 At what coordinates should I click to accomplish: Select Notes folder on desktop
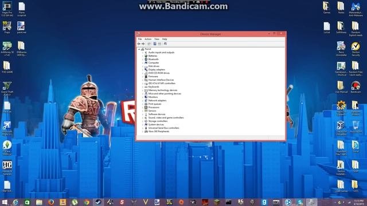point(341,7)
